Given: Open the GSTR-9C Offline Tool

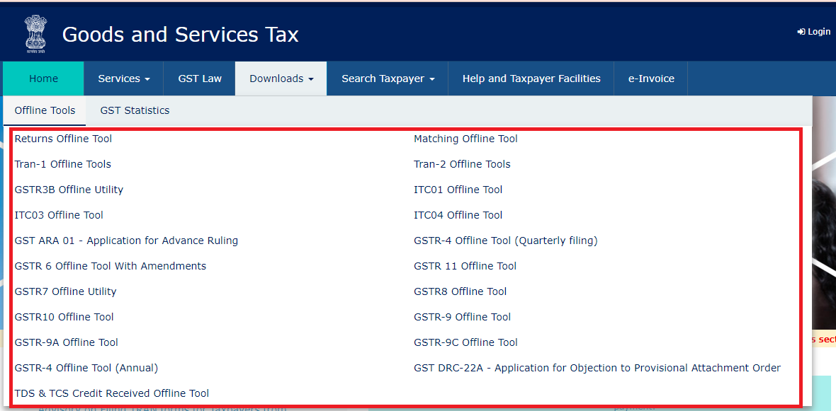Looking at the screenshot, I should 465,342.
